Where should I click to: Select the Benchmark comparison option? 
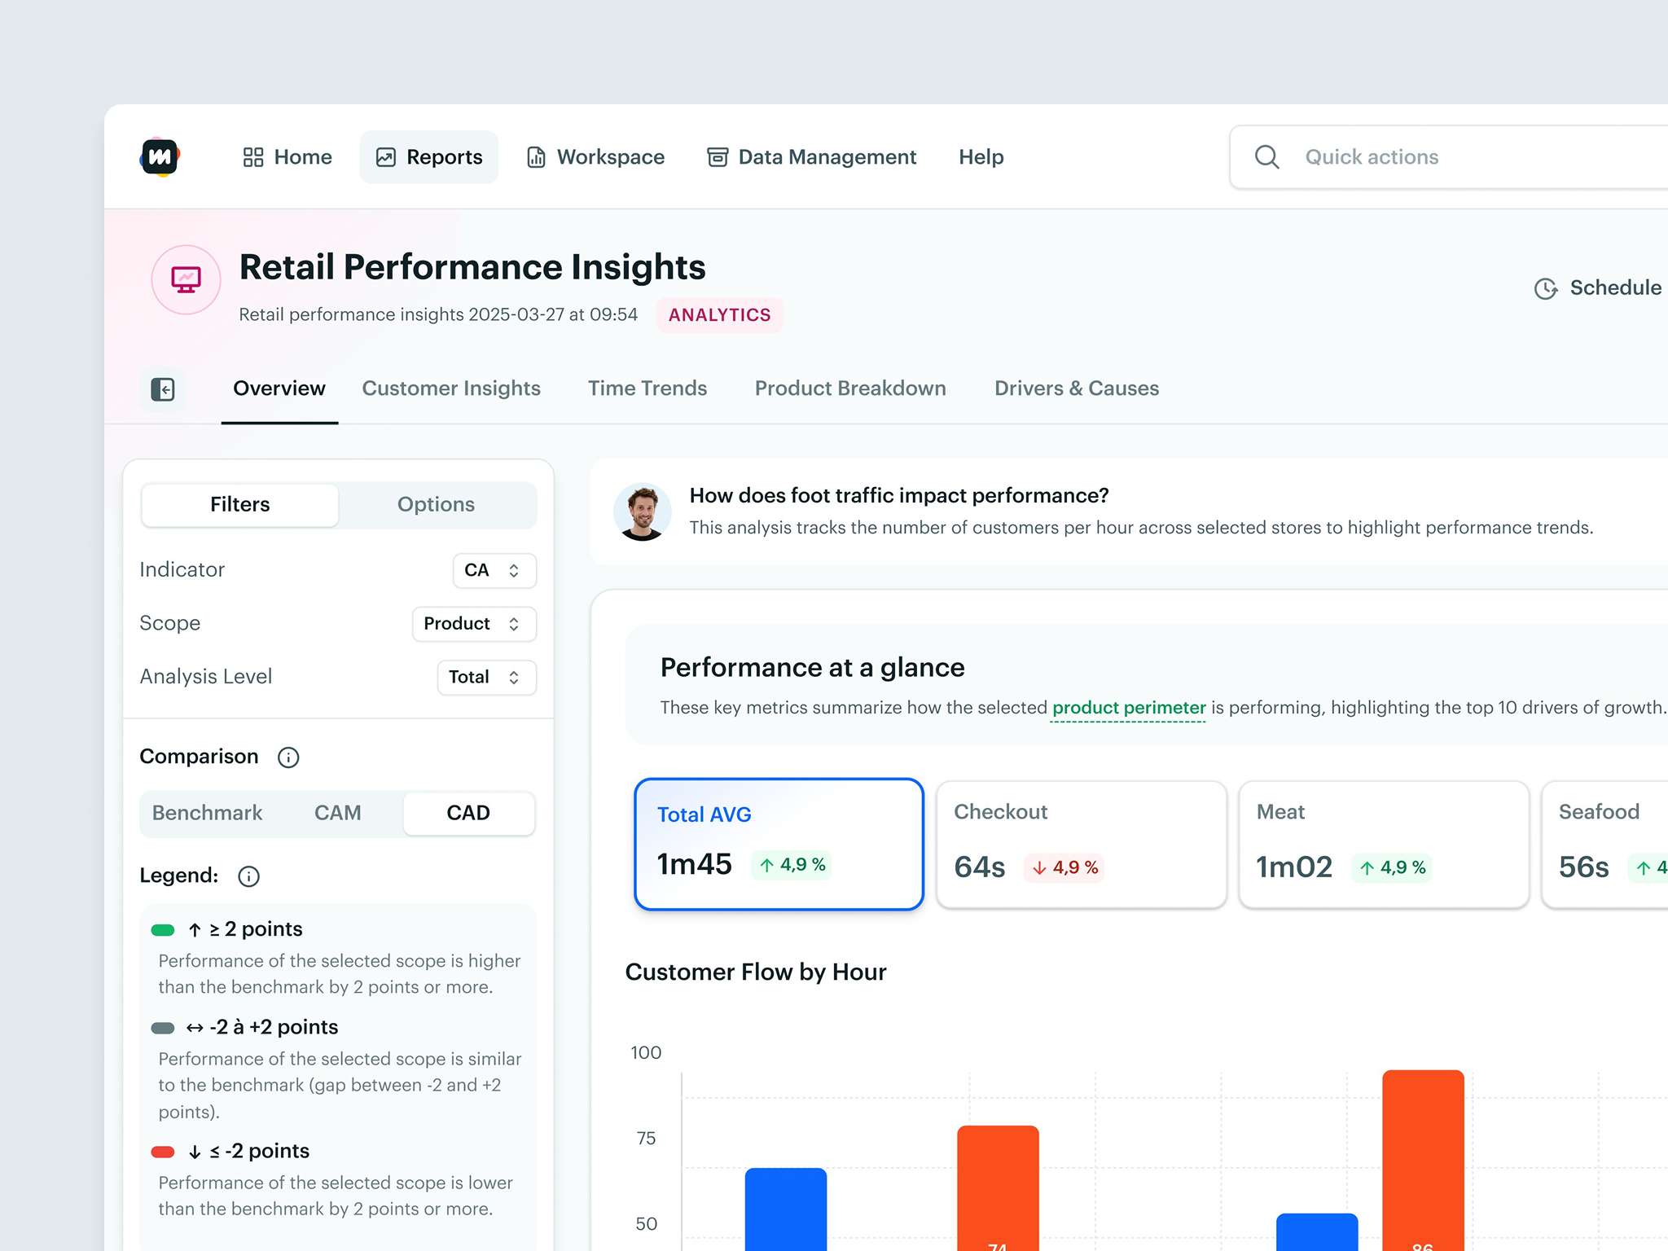(x=207, y=813)
